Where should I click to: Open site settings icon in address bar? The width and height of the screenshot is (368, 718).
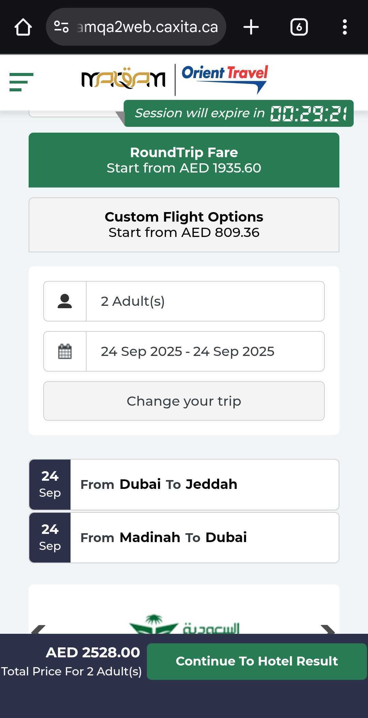click(x=62, y=27)
